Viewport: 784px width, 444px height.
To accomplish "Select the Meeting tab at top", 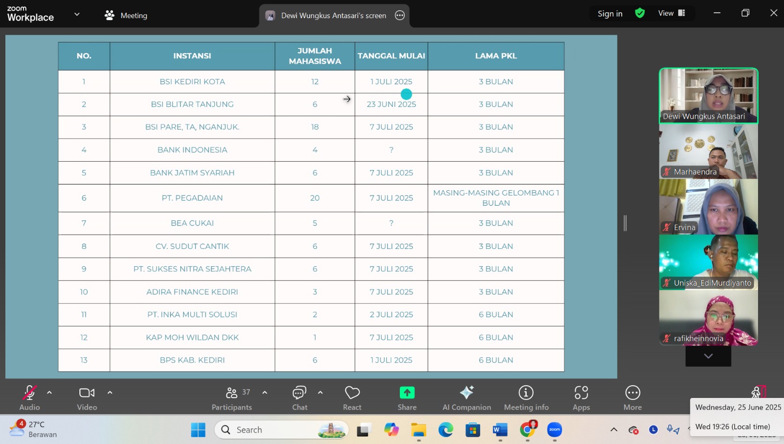I will [x=126, y=15].
